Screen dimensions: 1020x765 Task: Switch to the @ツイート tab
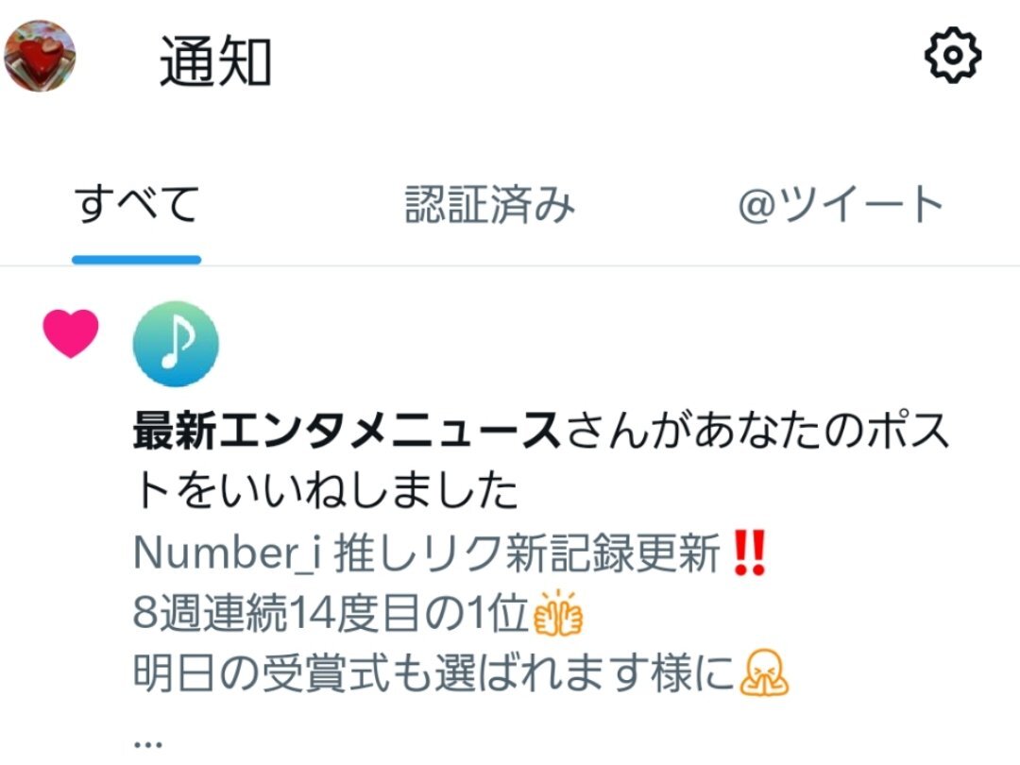coord(840,204)
